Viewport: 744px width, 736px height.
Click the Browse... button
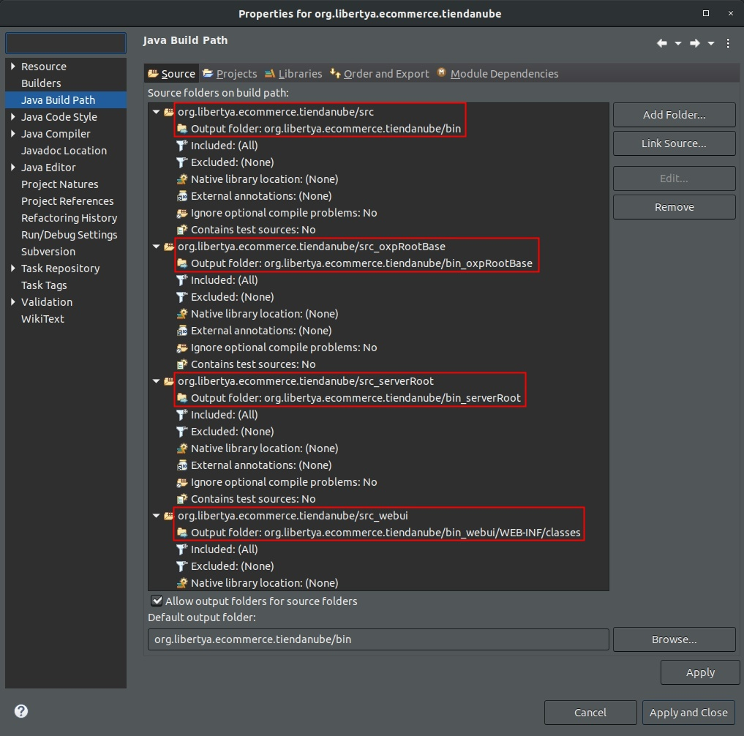[675, 639]
